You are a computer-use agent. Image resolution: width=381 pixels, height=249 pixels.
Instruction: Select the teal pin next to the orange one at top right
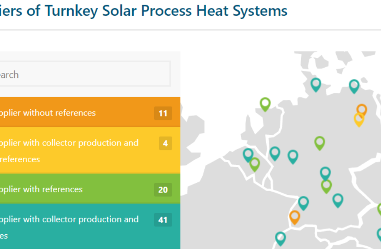pos(354,86)
